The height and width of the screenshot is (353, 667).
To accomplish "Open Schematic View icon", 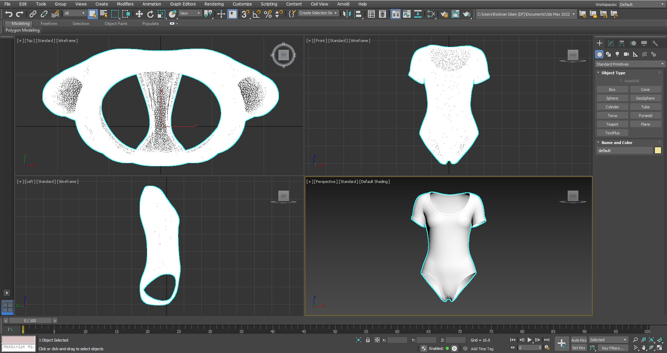I will (x=418, y=14).
